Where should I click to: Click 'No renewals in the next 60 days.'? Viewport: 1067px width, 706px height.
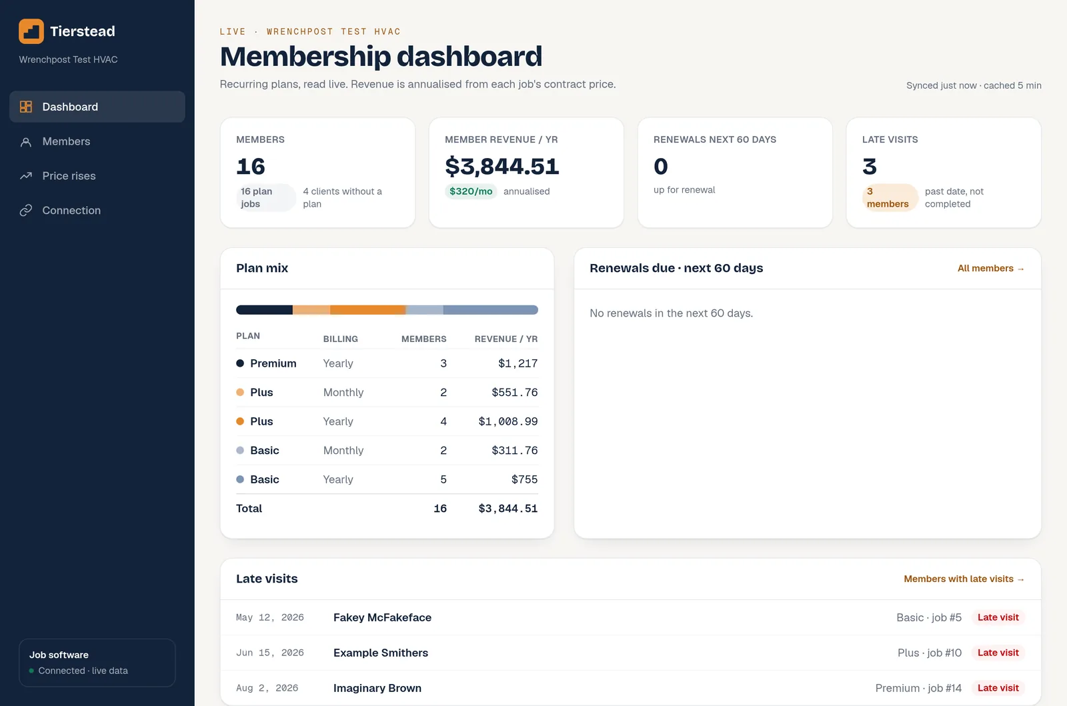pos(672,313)
